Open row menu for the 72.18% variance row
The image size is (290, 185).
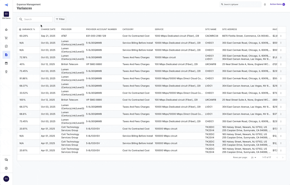[281, 57]
